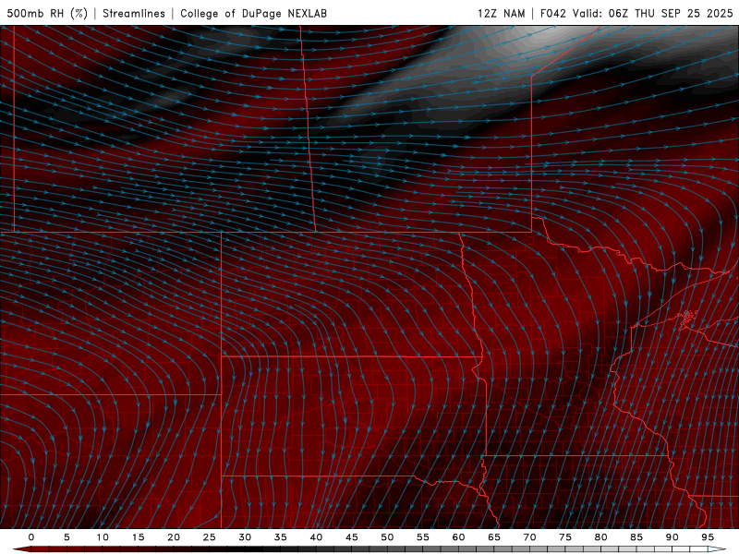Click the colorbar label "25"
The image size is (739, 554).
pyautogui.click(x=210, y=537)
